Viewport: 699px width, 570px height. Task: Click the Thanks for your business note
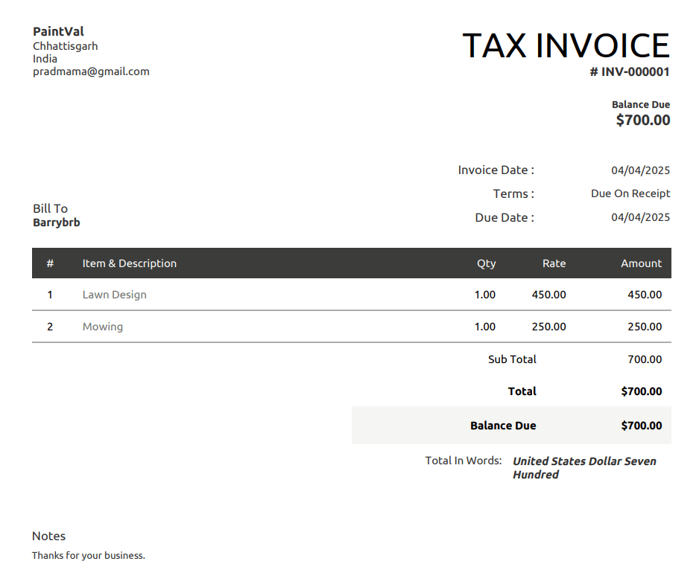(x=89, y=555)
